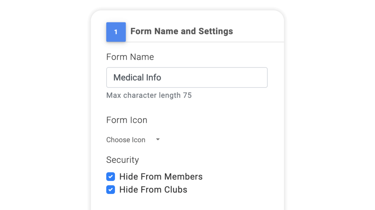Select the Form Name and Settings heading
The image size is (375, 210).
coord(182,31)
